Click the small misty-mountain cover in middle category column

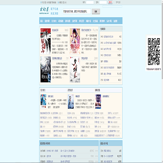tap(71, 101)
